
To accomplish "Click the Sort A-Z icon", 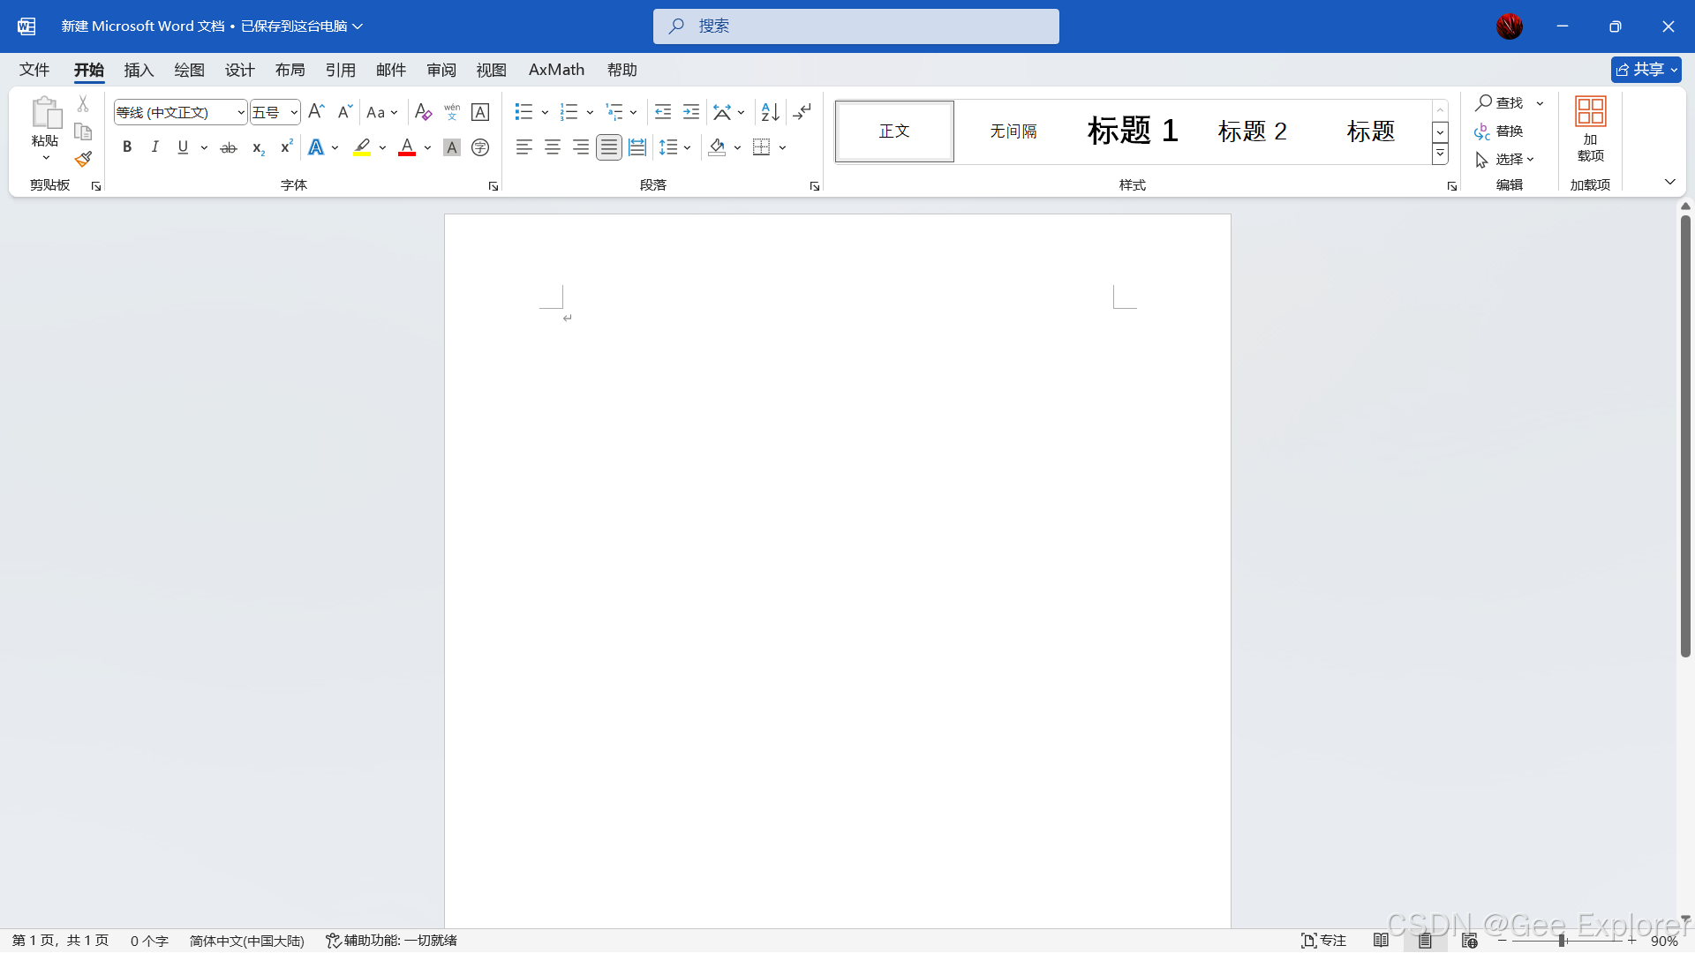I will click(770, 112).
